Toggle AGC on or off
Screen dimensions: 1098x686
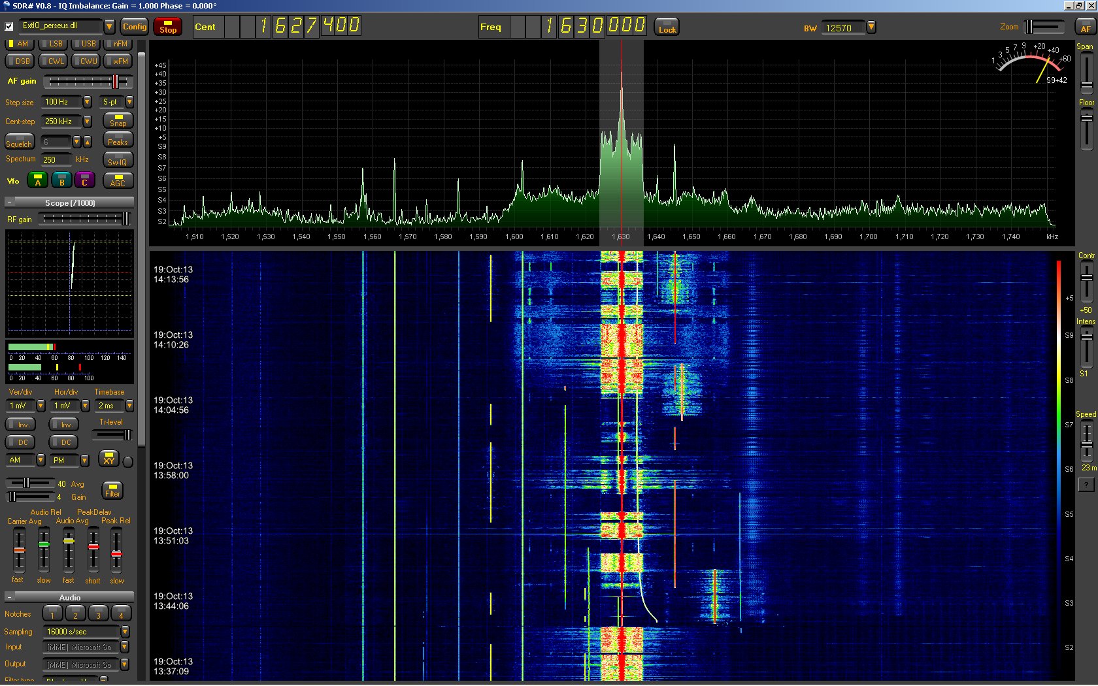(x=118, y=180)
